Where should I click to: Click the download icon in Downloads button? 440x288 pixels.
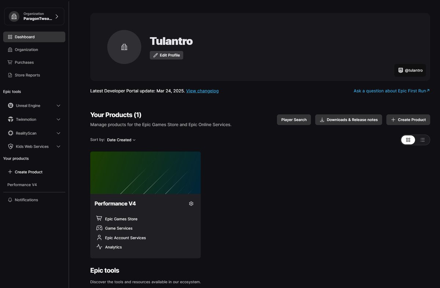[322, 120]
